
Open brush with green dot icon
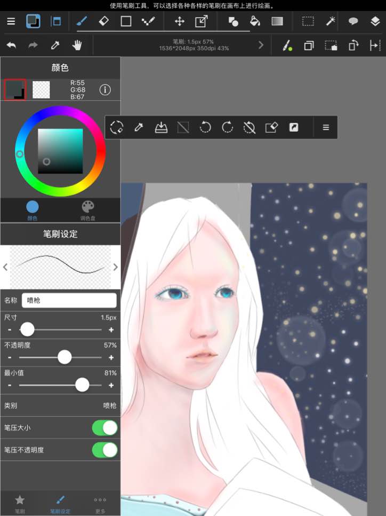[x=287, y=45]
